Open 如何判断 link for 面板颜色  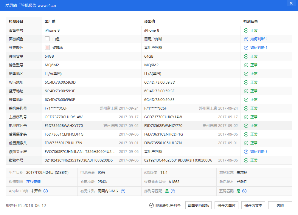pyautogui.click(x=259, y=39)
